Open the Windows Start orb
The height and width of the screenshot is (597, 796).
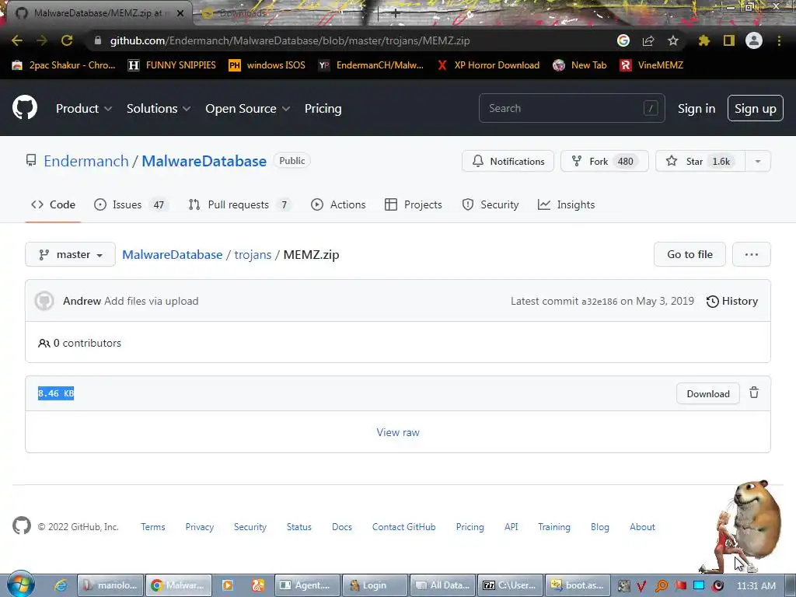pos(20,585)
